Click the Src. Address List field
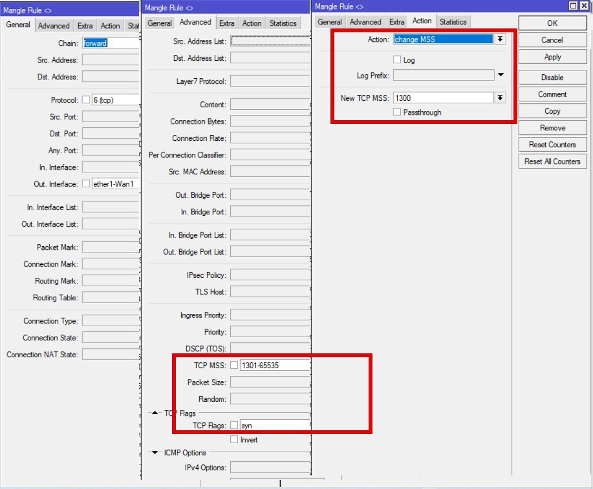The width and height of the screenshot is (593, 489). tap(270, 41)
